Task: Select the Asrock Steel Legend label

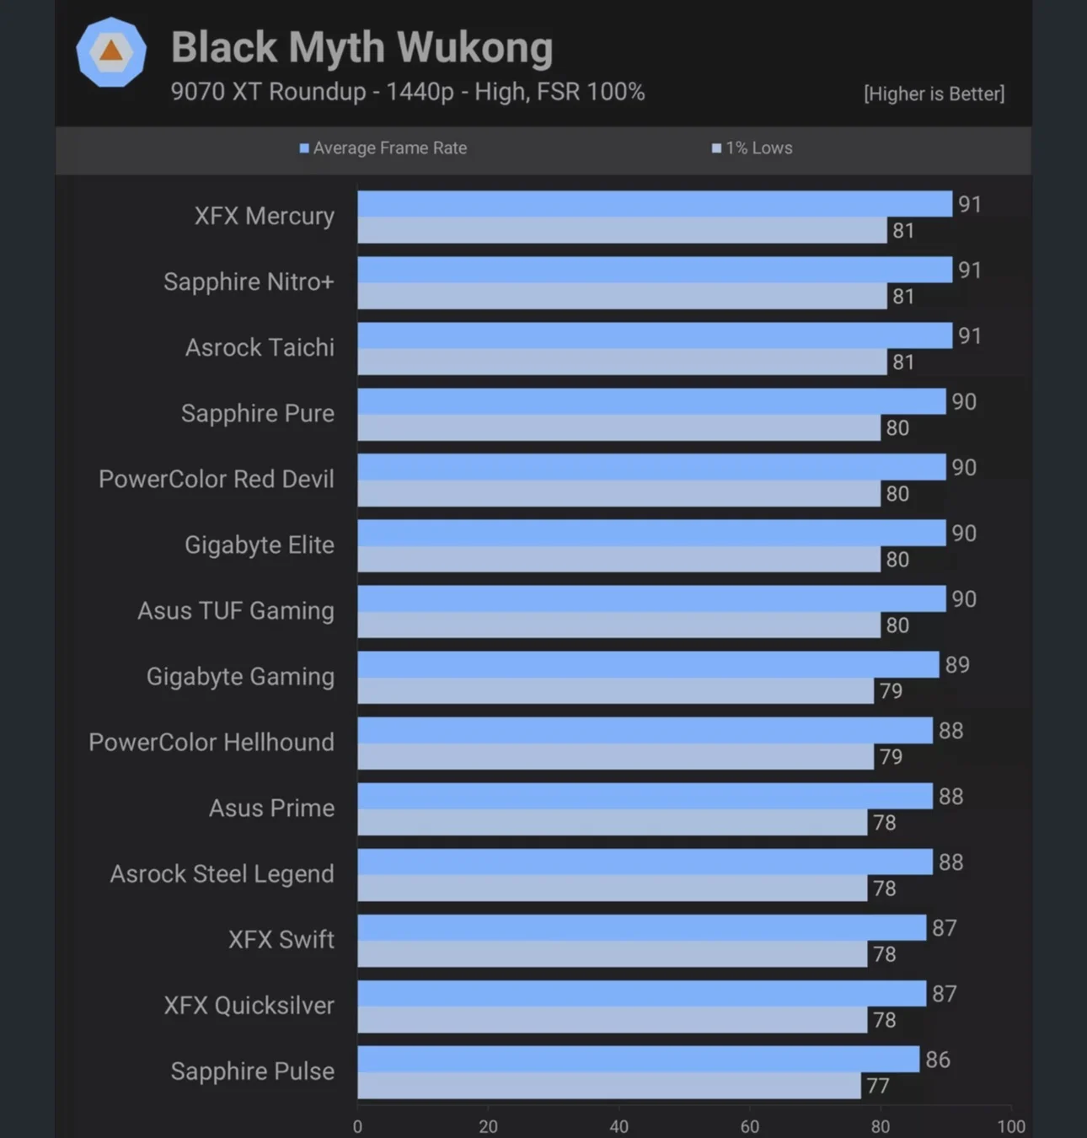Action: [222, 873]
